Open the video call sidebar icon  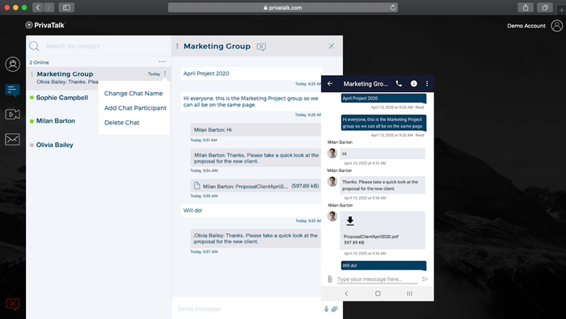(x=13, y=114)
